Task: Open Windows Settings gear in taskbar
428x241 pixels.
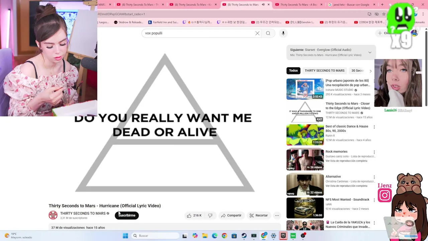Action: click(x=274, y=236)
